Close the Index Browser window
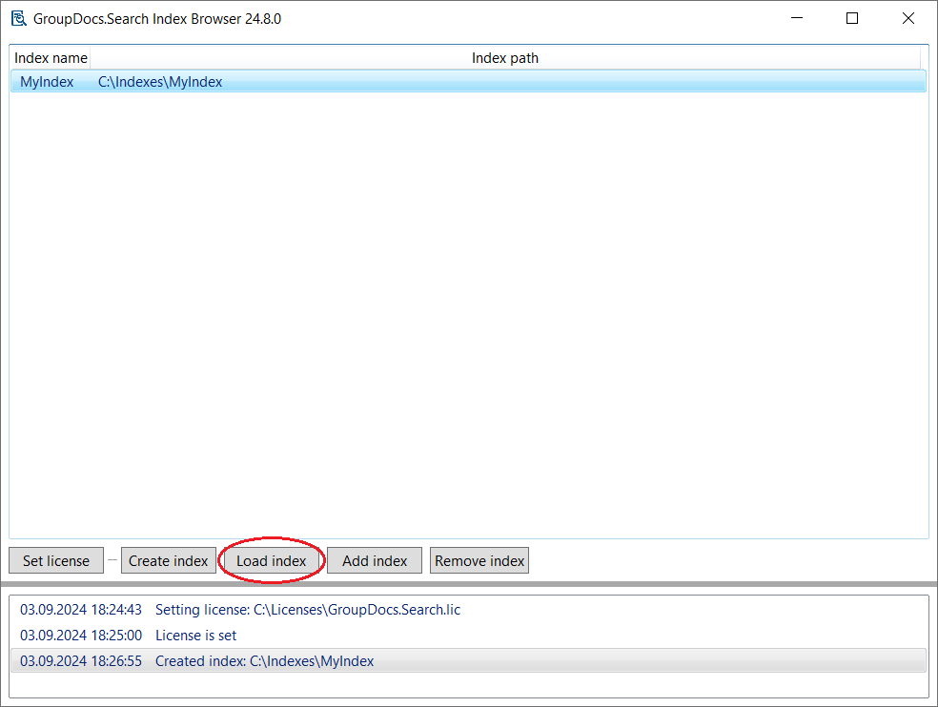Screen dimensions: 938x707 click(x=908, y=18)
